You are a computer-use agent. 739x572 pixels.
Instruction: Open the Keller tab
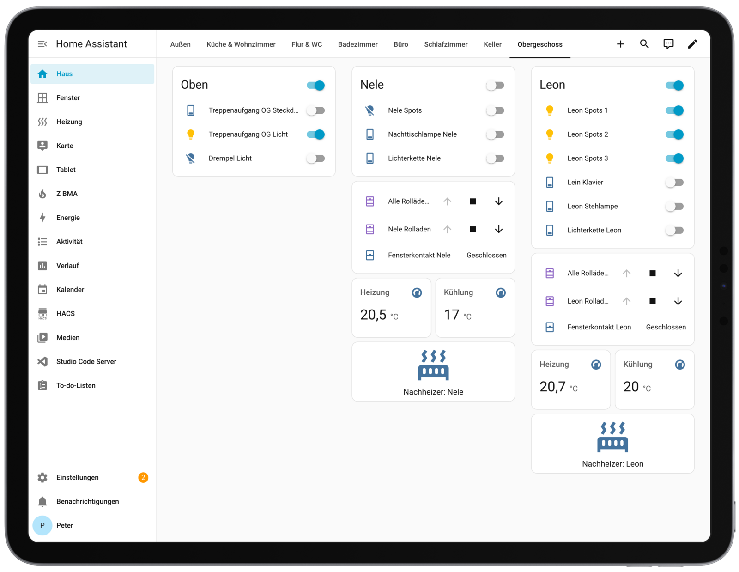(x=492, y=44)
